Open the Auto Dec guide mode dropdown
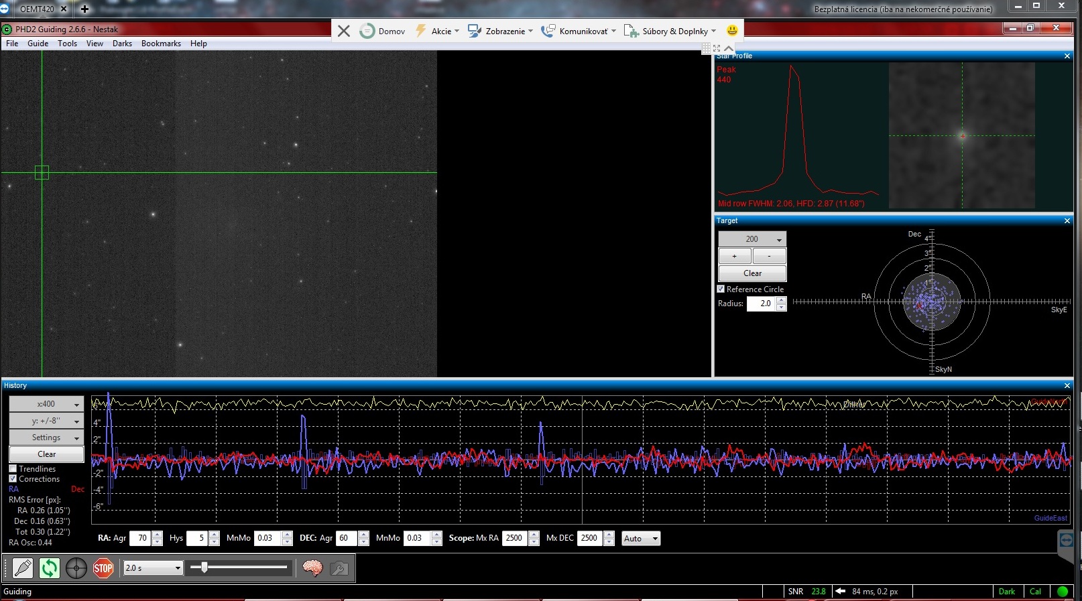 (641, 539)
